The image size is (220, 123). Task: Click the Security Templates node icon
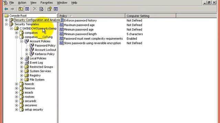point(11,24)
